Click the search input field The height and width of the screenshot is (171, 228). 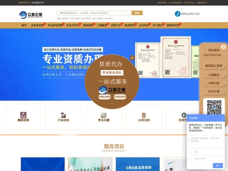94,13
